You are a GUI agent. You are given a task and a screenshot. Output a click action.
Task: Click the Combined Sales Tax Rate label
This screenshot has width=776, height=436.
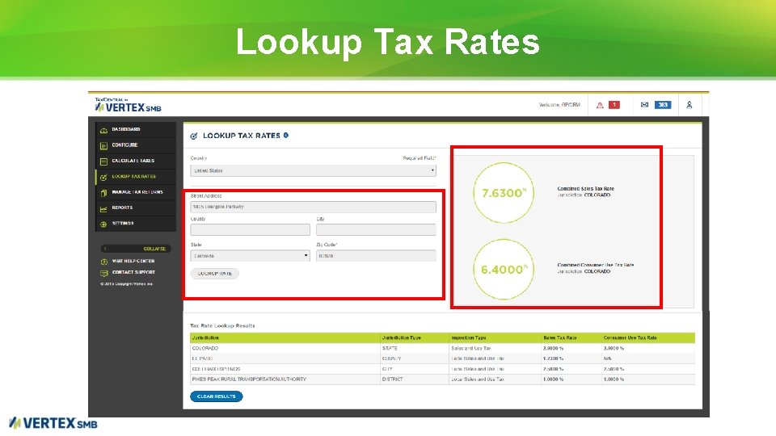tap(585, 189)
